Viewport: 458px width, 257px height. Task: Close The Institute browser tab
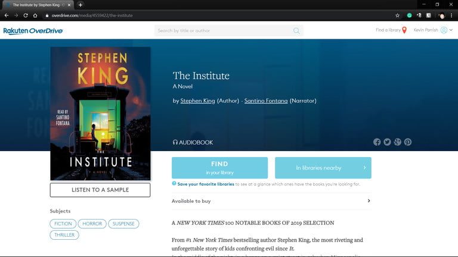pos(69,5)
